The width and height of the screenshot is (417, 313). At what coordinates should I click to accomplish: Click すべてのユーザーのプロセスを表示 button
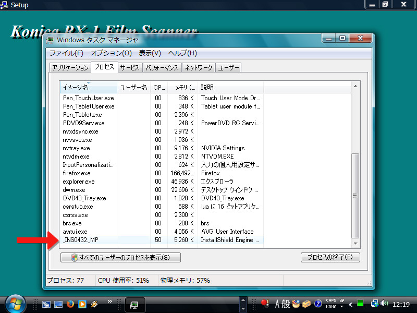point(120,257)
